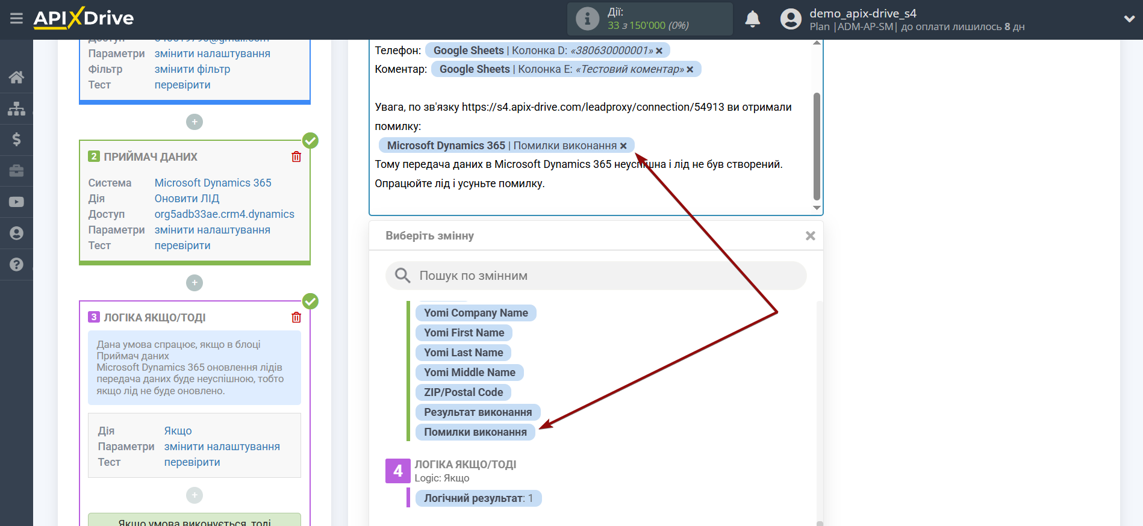This screenshot has width=1143, height=526.
Task: Click the variable search magnifier icon
Action: [402, 276]
